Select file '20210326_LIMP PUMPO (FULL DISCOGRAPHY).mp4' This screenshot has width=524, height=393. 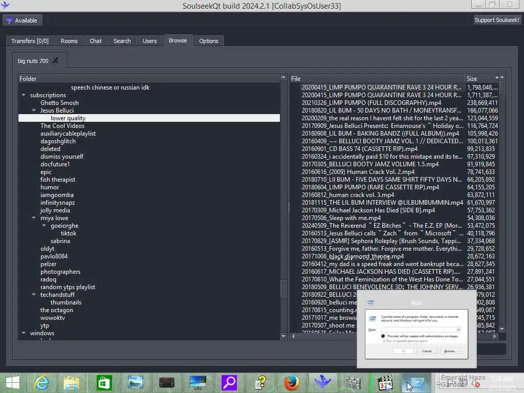coord(372,102)
